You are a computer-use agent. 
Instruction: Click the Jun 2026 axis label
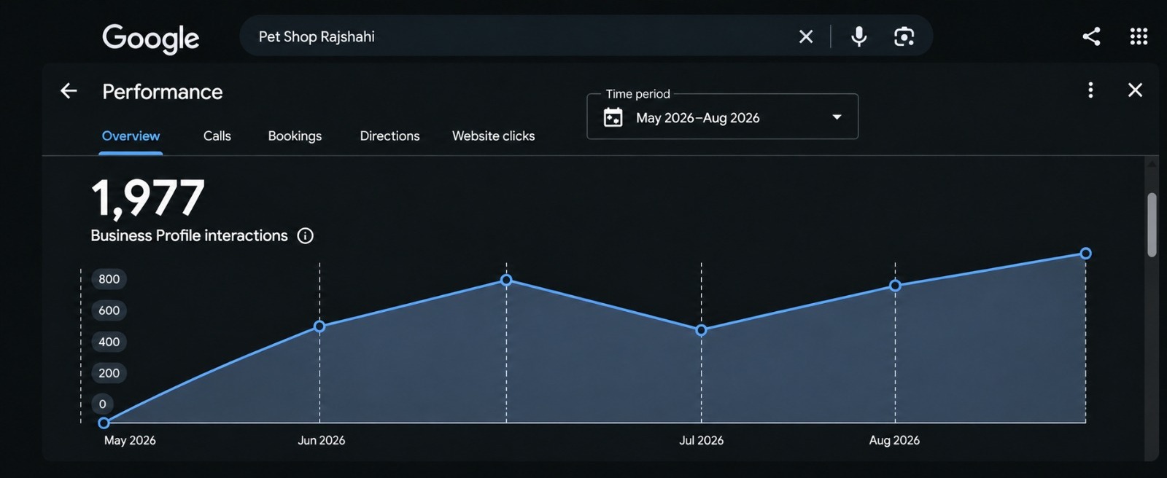(322, 440)
